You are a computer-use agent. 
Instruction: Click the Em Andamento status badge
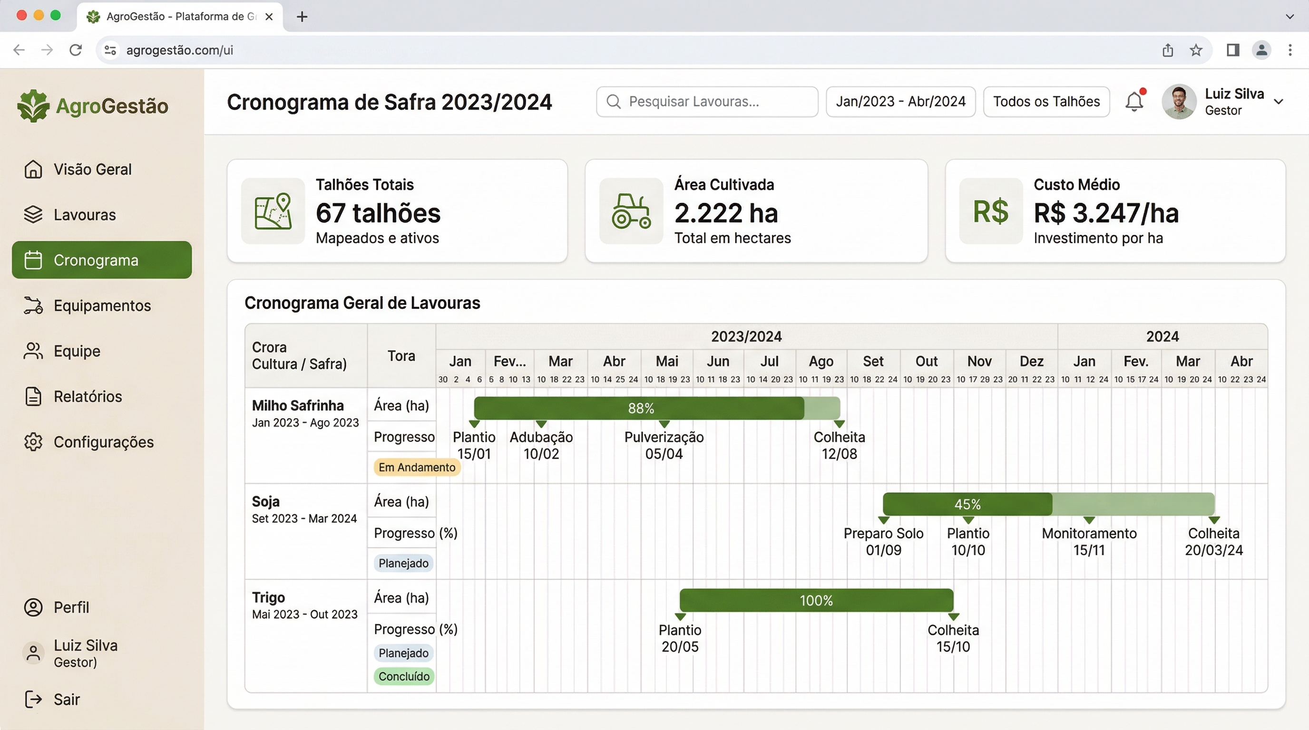417,467
